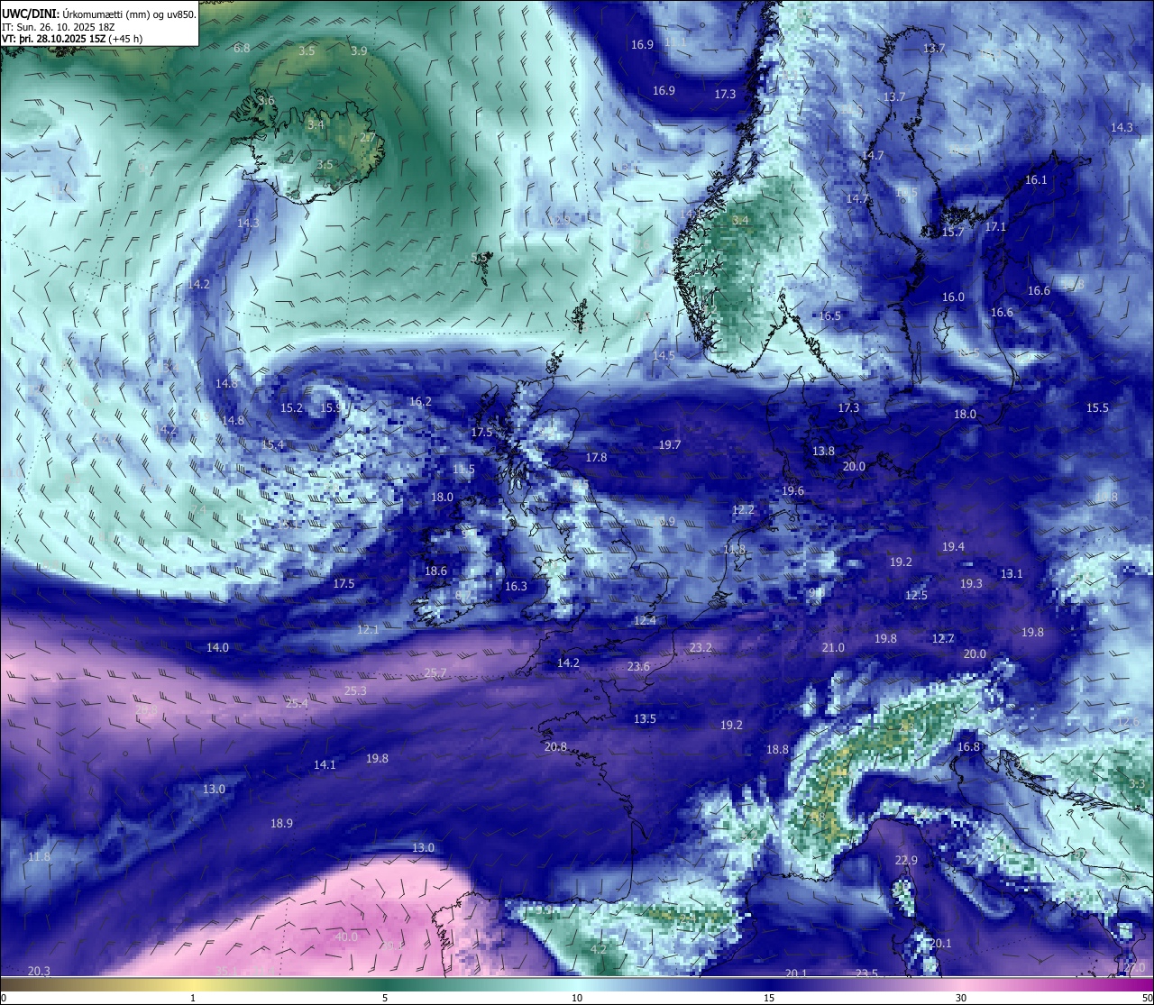
Task: Click the 25.3 map value
Action: pyautogui.click(x=355, y=691)
